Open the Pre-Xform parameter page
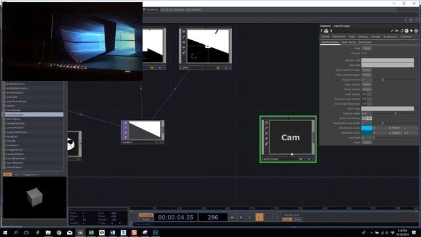The image size is (421, 237). point(339,37)
